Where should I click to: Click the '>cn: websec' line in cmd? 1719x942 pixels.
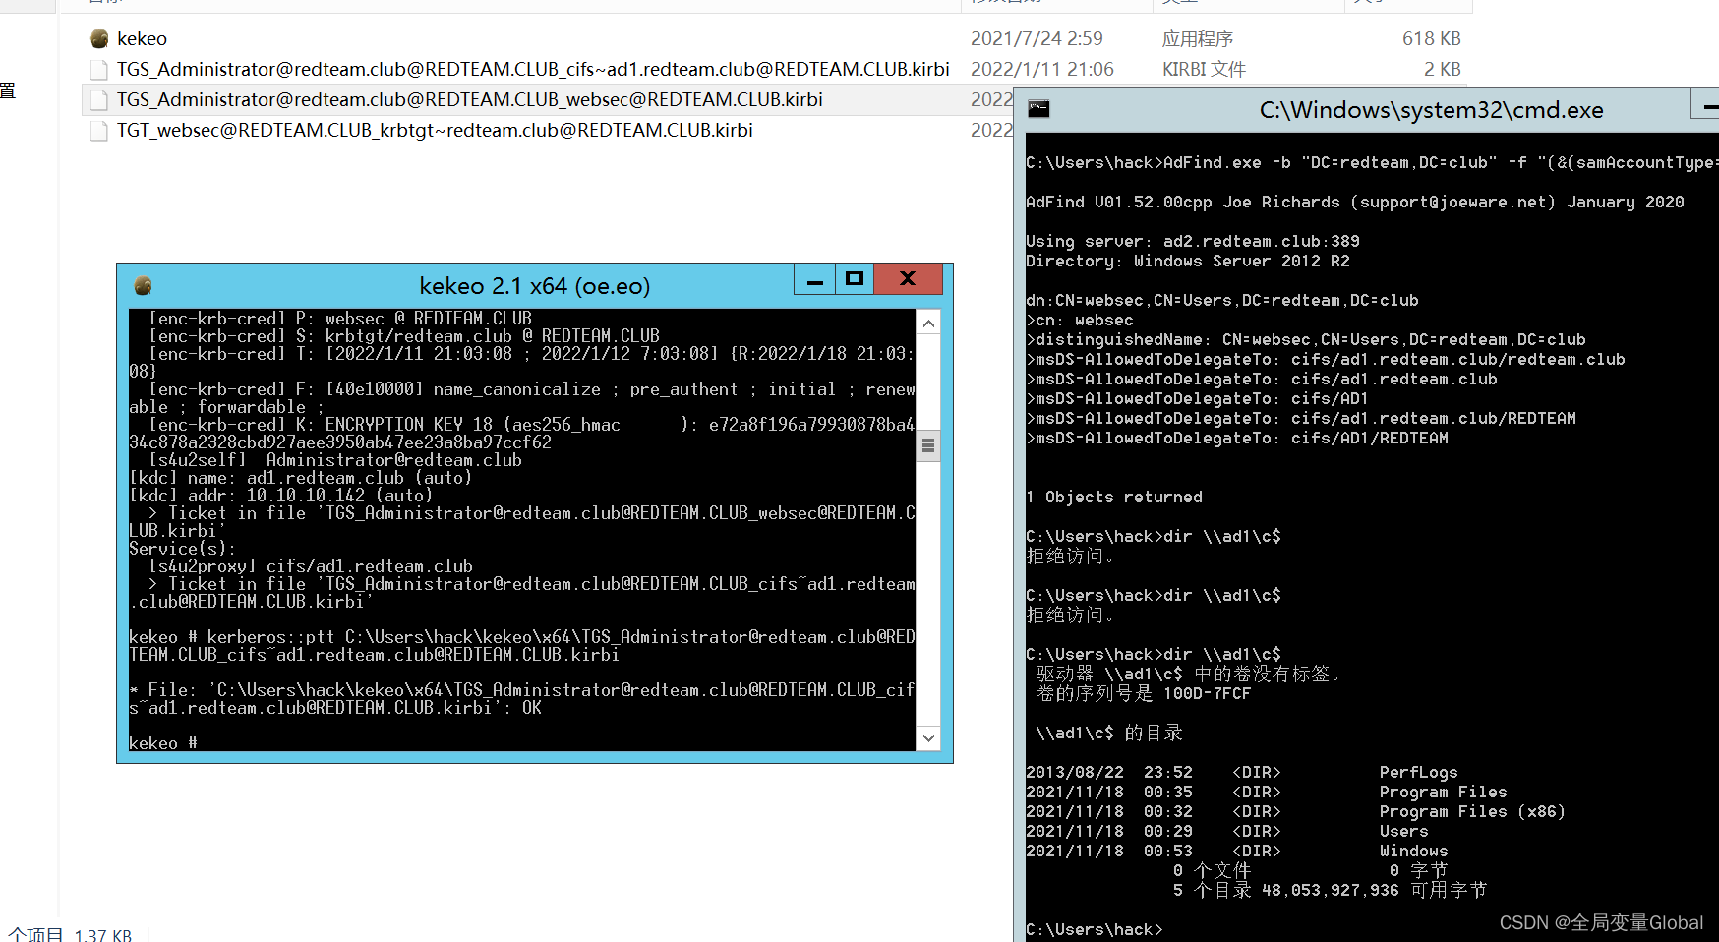(x=1080, y=320)
